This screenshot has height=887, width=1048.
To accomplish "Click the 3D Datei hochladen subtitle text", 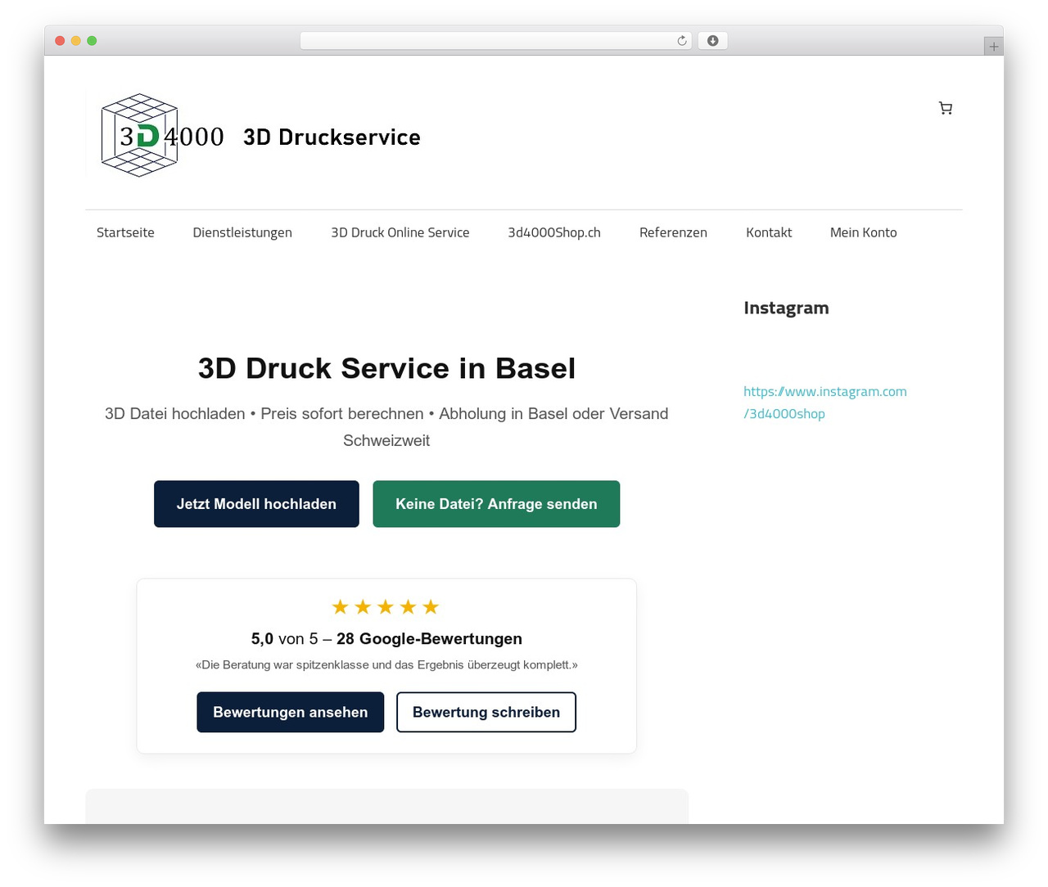I will coord(386,427).
